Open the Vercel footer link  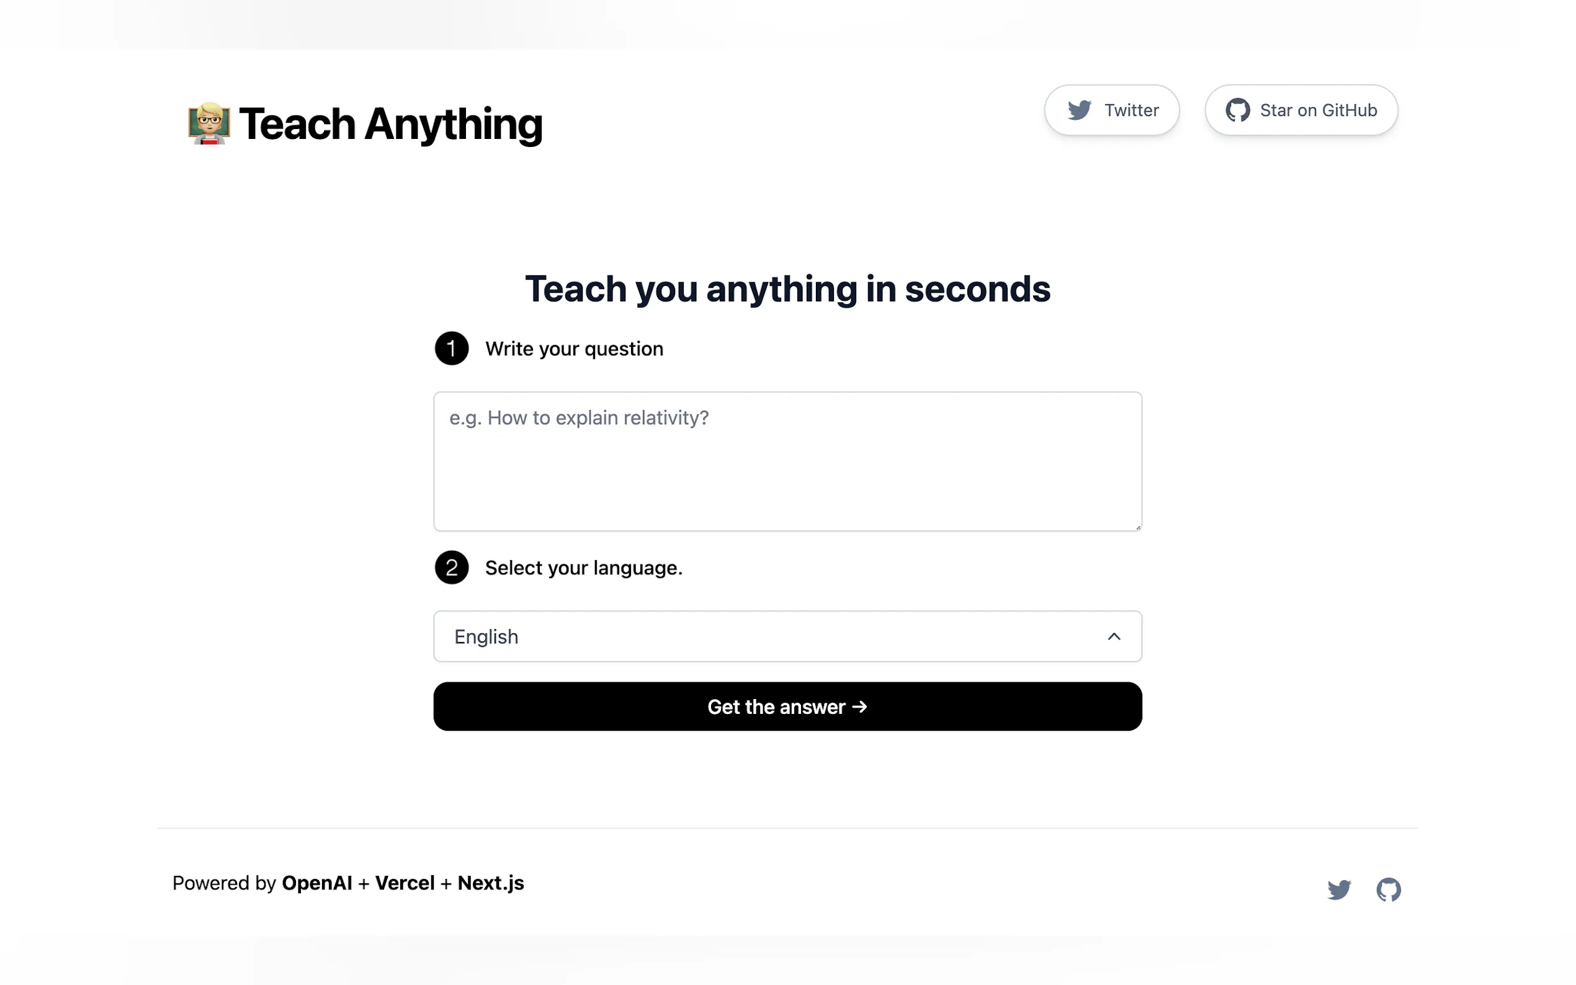(x=405, y=883)
